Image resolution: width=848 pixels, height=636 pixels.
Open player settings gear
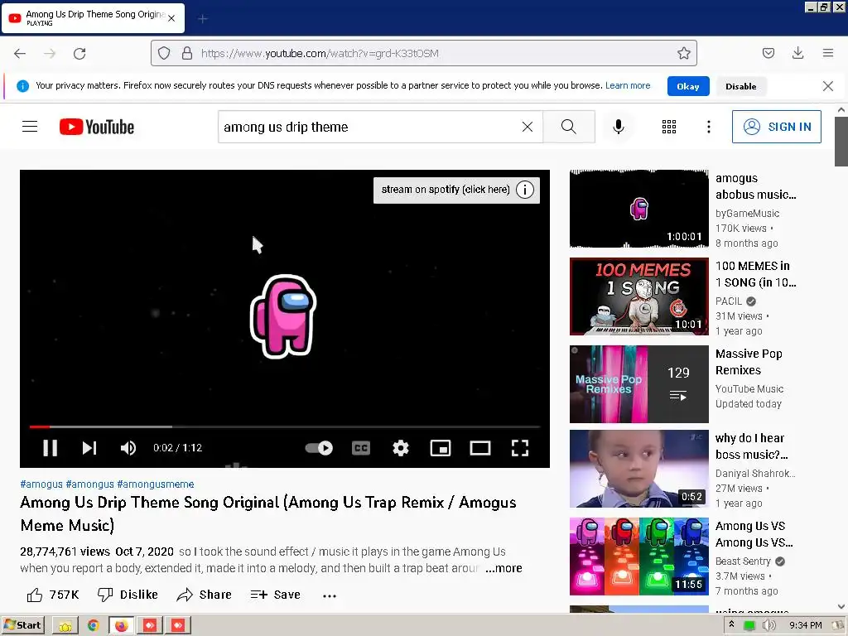[x=401, y=448]
